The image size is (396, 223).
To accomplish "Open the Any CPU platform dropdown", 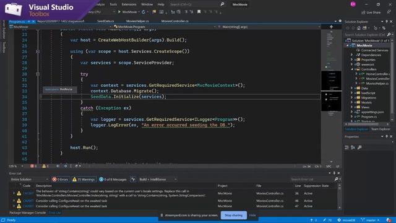I will click(101, 12).
